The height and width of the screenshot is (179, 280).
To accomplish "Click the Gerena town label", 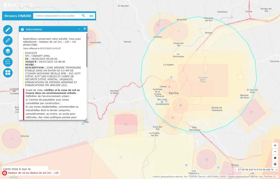I will pyautogui.click(x=127, y=42).
